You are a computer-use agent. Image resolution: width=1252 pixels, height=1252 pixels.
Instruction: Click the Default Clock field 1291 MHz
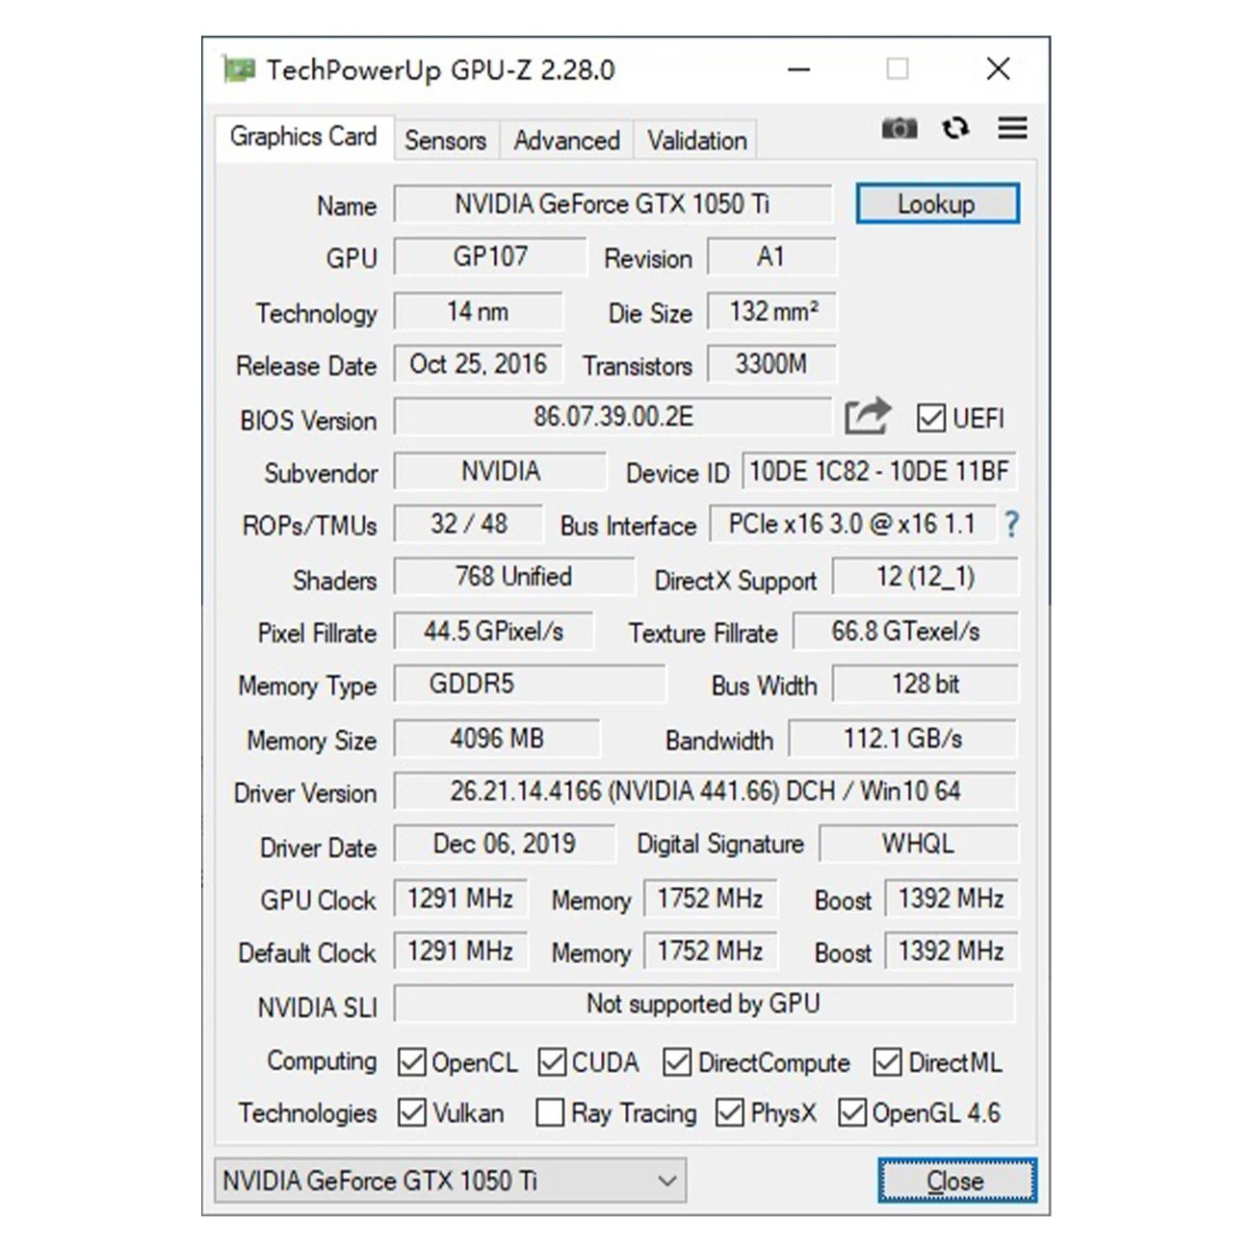pos(460,952)
